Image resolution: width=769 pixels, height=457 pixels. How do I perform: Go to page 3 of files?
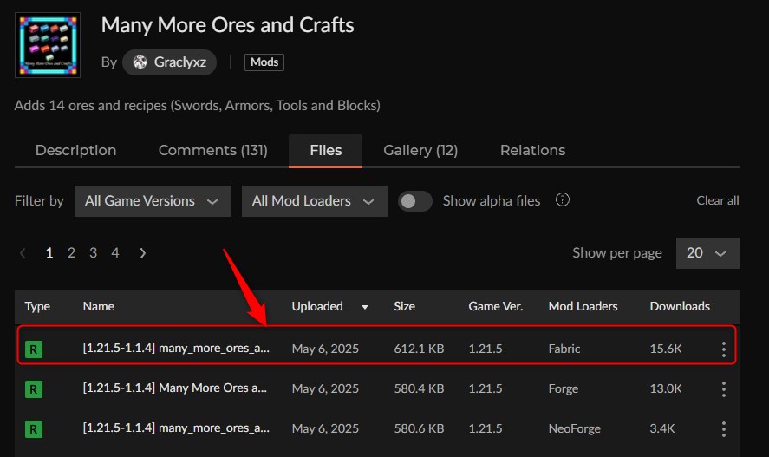click(93, 253)
